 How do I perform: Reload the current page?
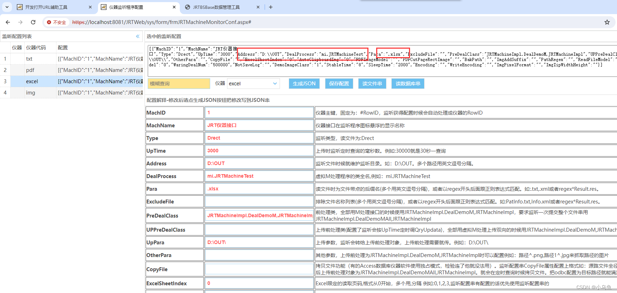[33, 22]
